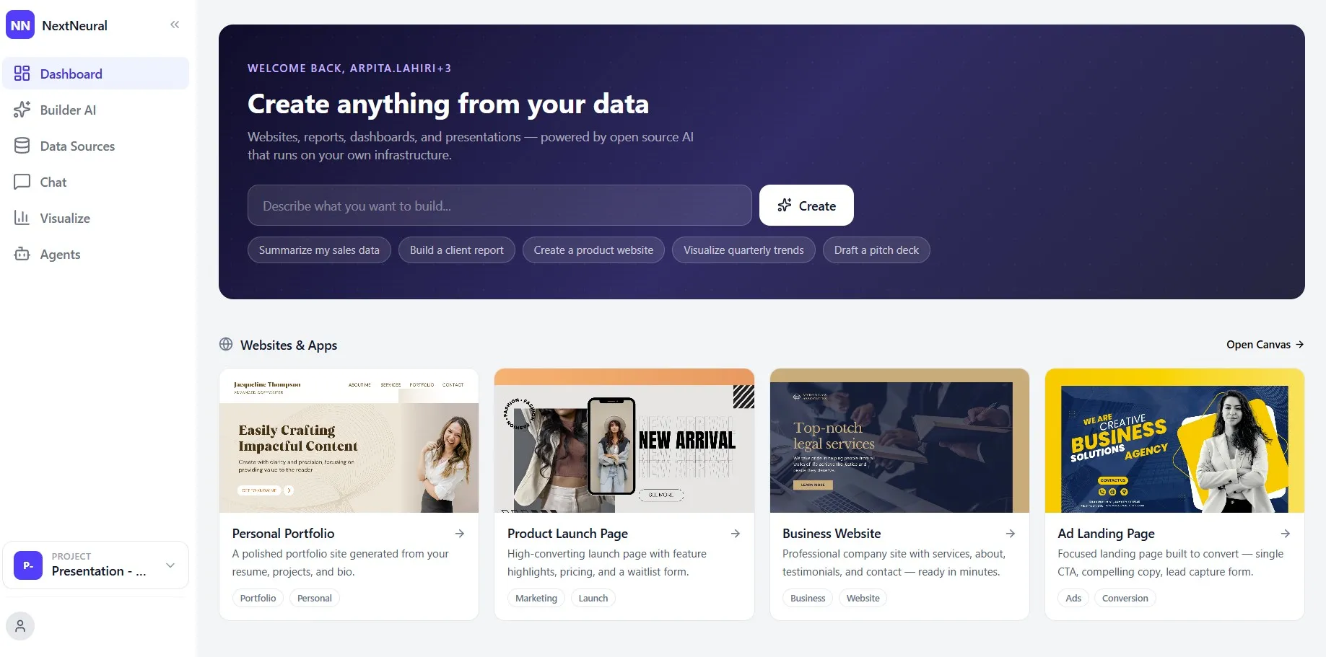Navigate to Visualize section
Screen dimensions: 1326x657
pyautogui.click(x=96, y=218)
